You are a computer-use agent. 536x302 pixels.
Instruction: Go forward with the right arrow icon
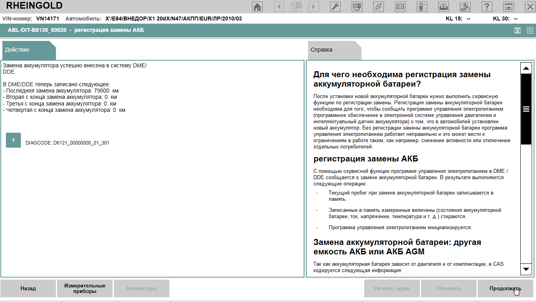(x=314, y=7)
